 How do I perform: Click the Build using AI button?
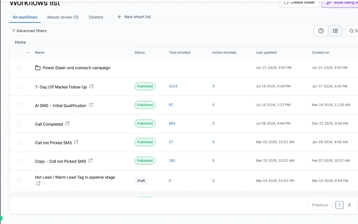pos(340,3)
